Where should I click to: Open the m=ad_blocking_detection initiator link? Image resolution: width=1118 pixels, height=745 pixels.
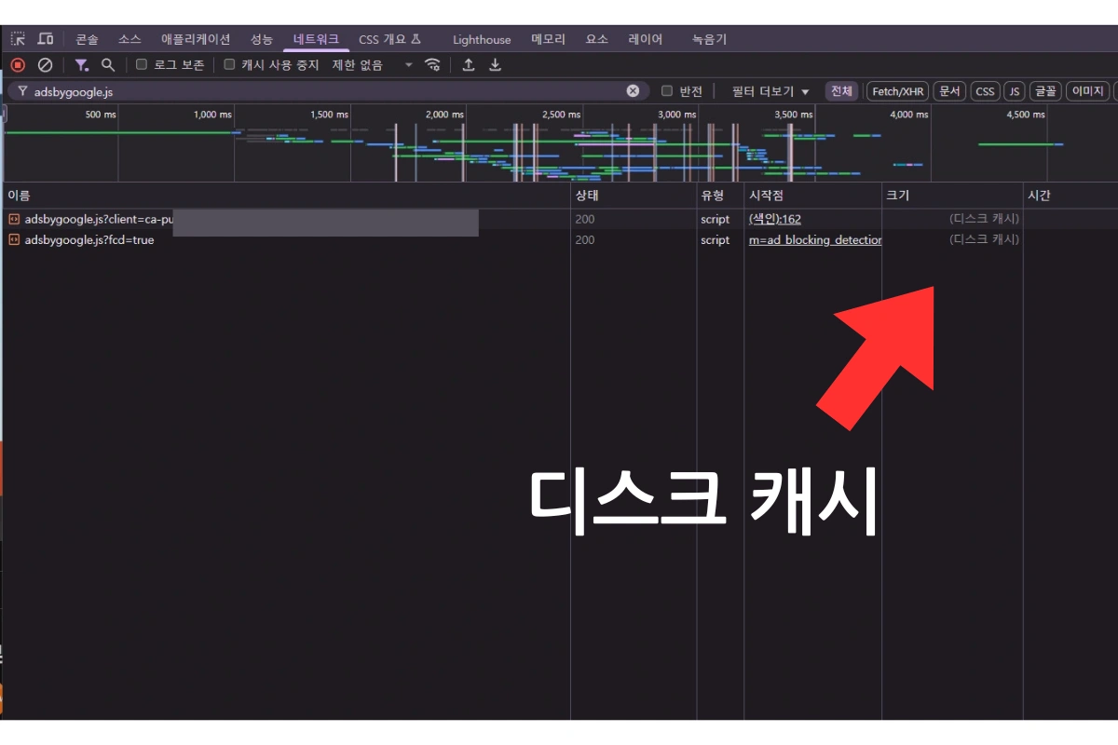813,239
